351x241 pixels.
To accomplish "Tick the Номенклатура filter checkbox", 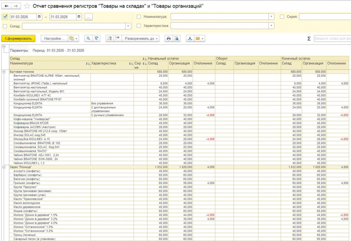I will (x=139, y=16).
